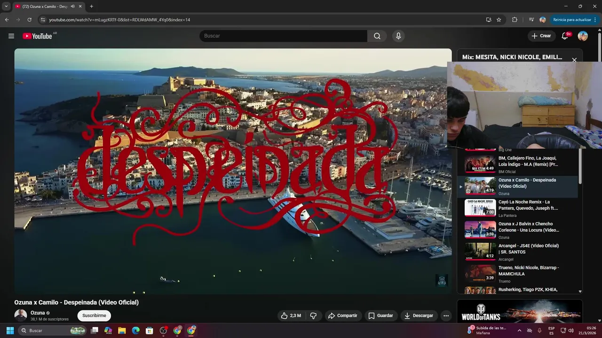The height and width of the screenshot is (338, 602).
Task: Click the playlist scroll-down arrow
Action: (580, 292)
